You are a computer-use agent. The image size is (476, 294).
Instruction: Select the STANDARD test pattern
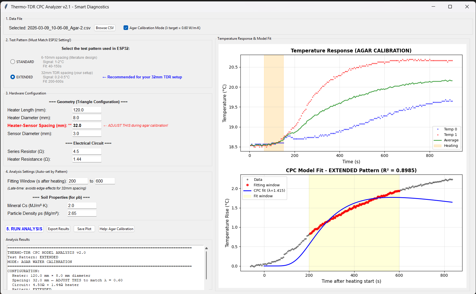[13, 62]
